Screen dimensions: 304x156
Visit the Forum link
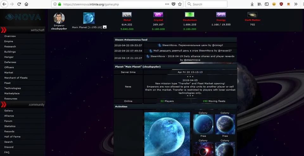(8, 121)
